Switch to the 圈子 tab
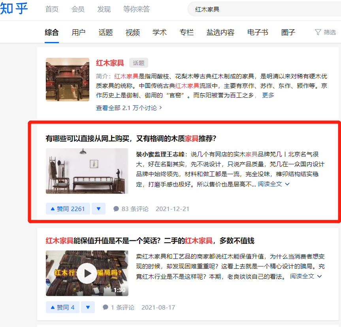341x327 pixels. (x=288, y=32)
